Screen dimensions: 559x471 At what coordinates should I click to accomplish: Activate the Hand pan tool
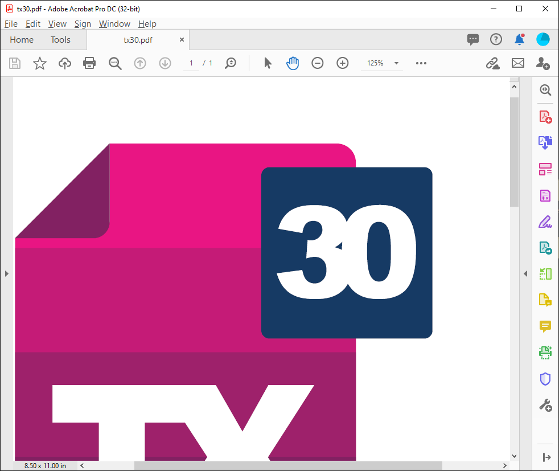293,63
